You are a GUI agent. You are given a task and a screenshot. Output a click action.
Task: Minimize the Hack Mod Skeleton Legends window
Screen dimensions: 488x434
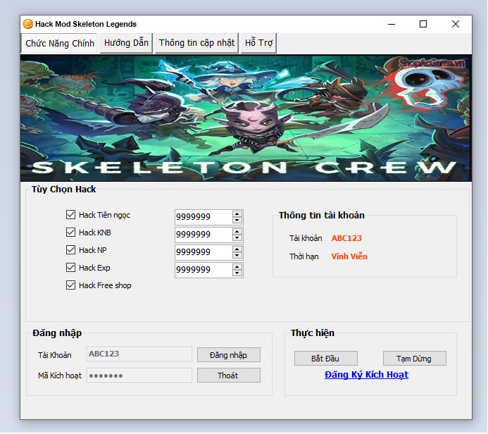[392, 24]
